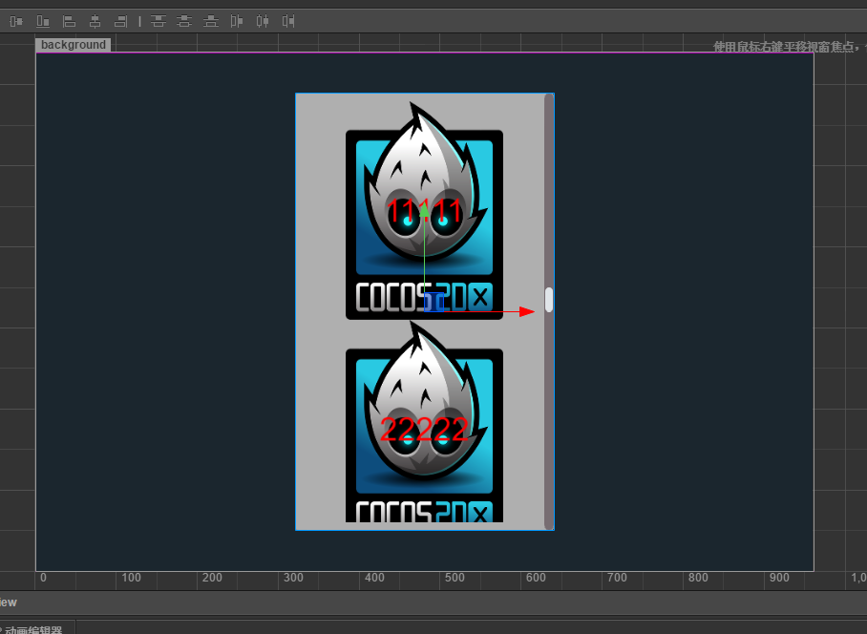Click the red X-axis move arrow
The width and height of the screenshot is (867, 634).
tap(527, 312)
